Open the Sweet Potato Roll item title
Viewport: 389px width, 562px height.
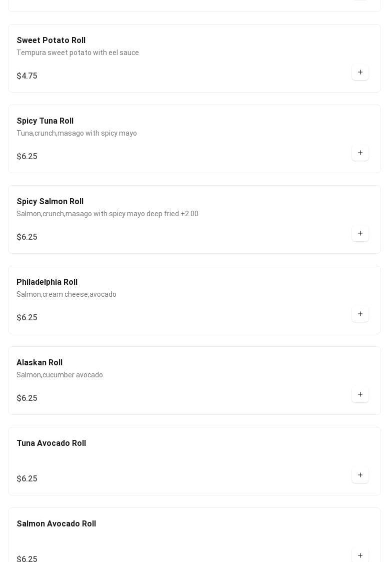click(x=51, y=41)
